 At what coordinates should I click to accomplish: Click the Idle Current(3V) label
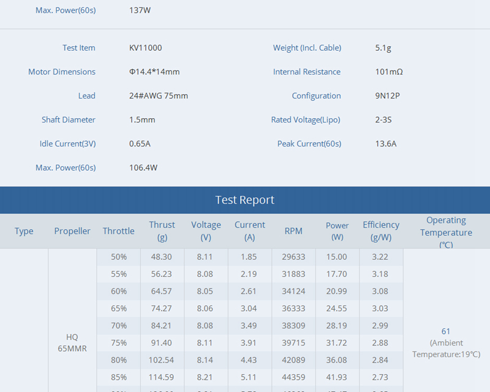(67, 143)
